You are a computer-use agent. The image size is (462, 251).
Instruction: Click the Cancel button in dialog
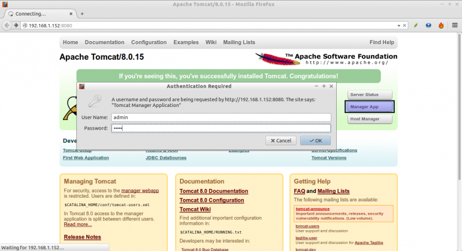click(281, 140)
